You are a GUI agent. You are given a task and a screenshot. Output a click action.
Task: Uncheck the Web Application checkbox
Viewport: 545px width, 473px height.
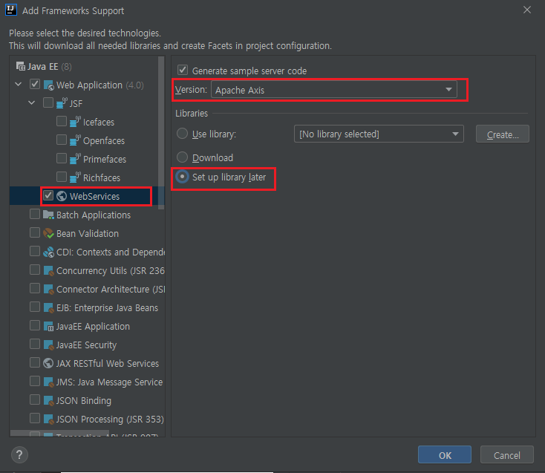click(x=35, y=84)
